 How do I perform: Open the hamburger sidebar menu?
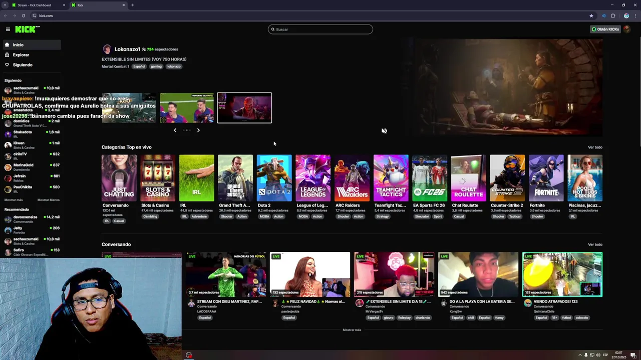click(x=8, y=29)
